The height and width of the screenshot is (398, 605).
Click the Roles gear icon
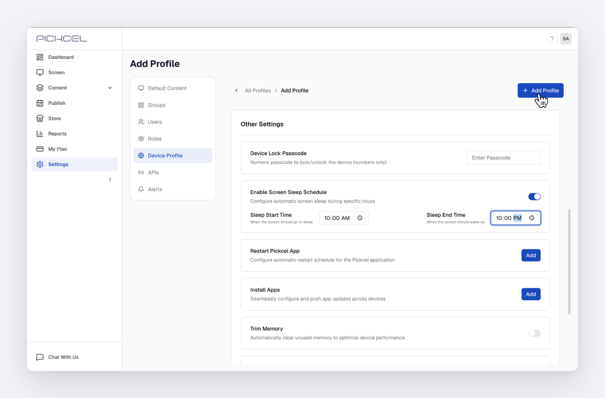point(141,139)
